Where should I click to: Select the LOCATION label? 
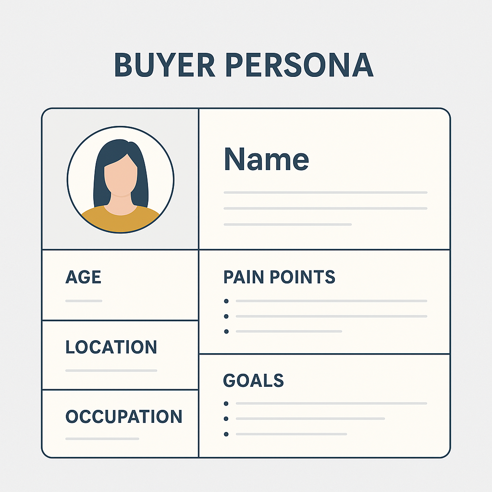[111, 347]
